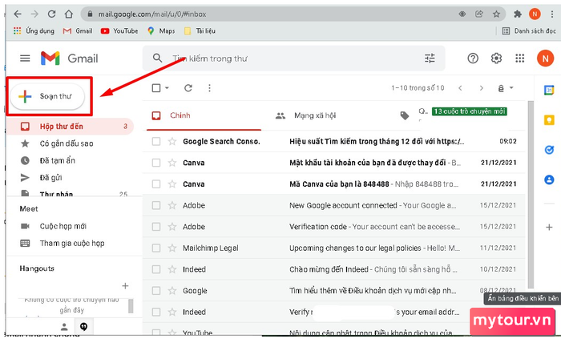Viewport: 561px width, 343px height.
Task: Switch to the Mạng xã hội tab
Action: (x=315, y=115)
